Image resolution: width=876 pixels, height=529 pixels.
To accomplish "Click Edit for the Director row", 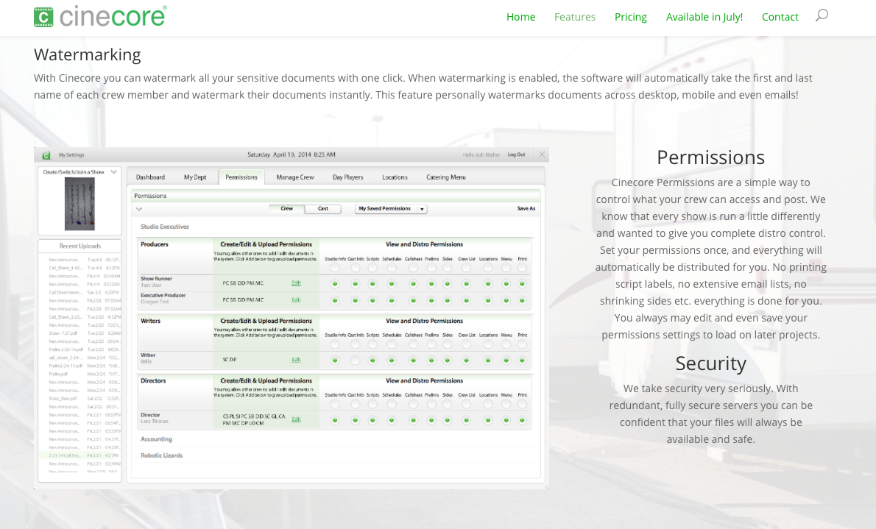I will (x=296, y=419).
